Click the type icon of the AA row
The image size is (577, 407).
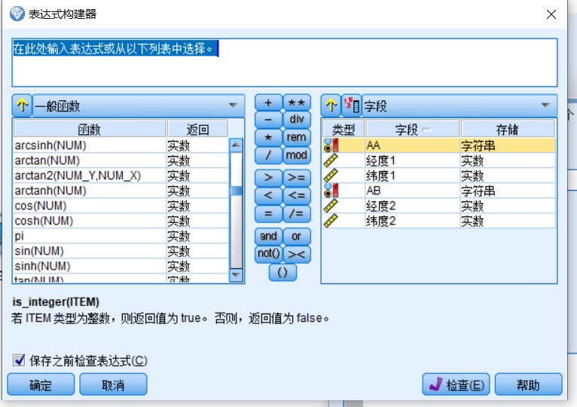tap(331, 145)
